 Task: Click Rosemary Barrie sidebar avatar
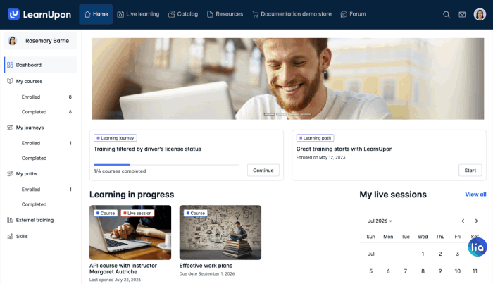[x=13, y=41]
